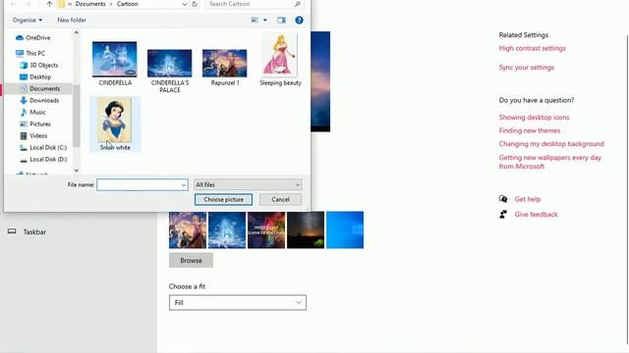Click the Give feedback person icon
The height and width of the screenshot is (353, 629).
pos(503,215)
